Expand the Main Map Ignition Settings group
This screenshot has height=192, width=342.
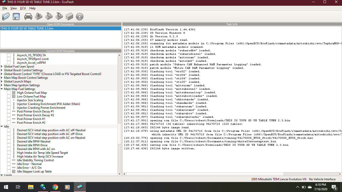(x=2, y=85)
